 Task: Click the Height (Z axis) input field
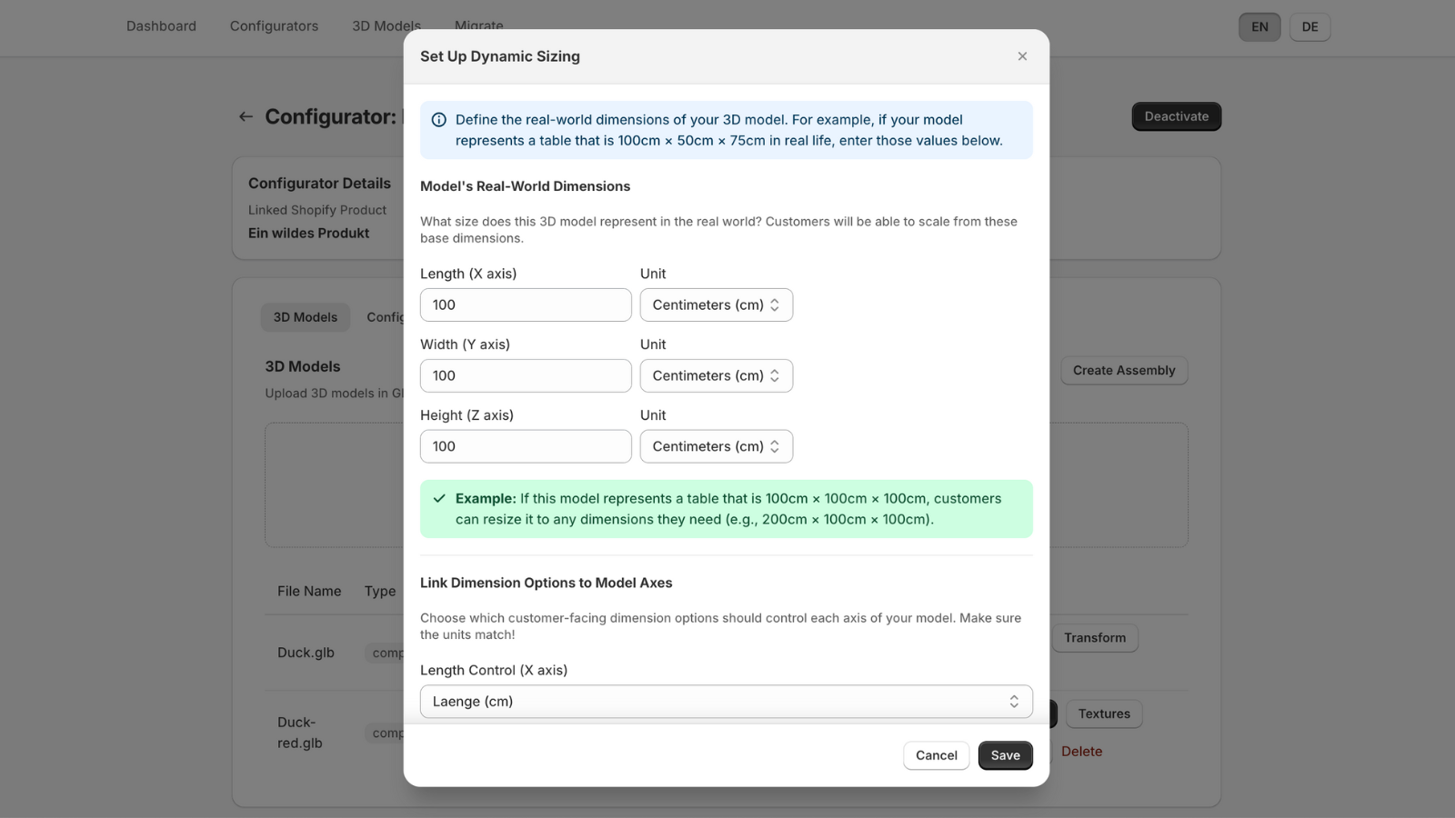(526, 446)
